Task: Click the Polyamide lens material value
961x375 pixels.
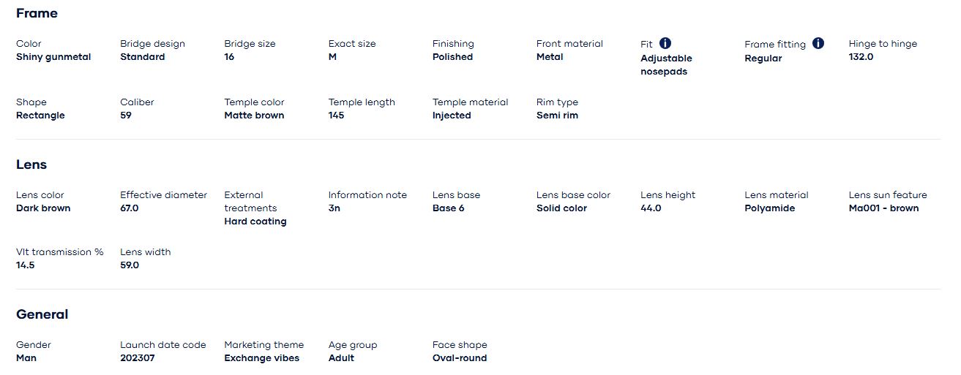Action: [769, 208]
